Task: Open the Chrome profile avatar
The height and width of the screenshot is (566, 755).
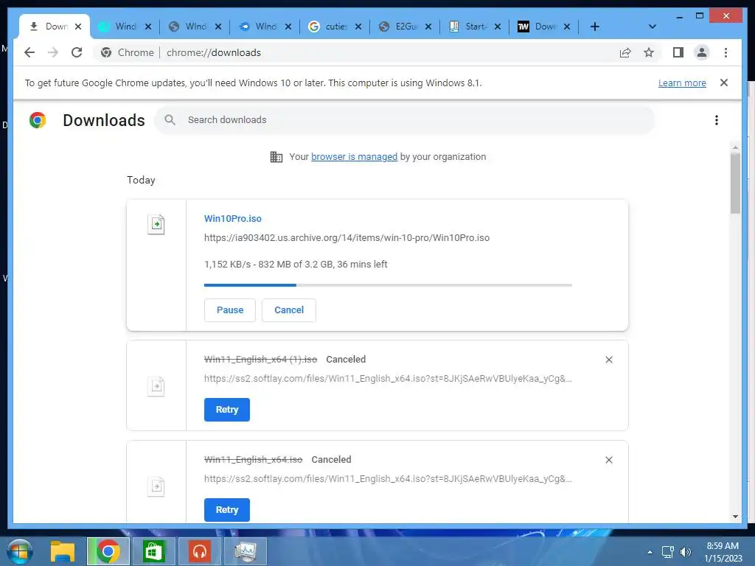Action: [702, 52]
